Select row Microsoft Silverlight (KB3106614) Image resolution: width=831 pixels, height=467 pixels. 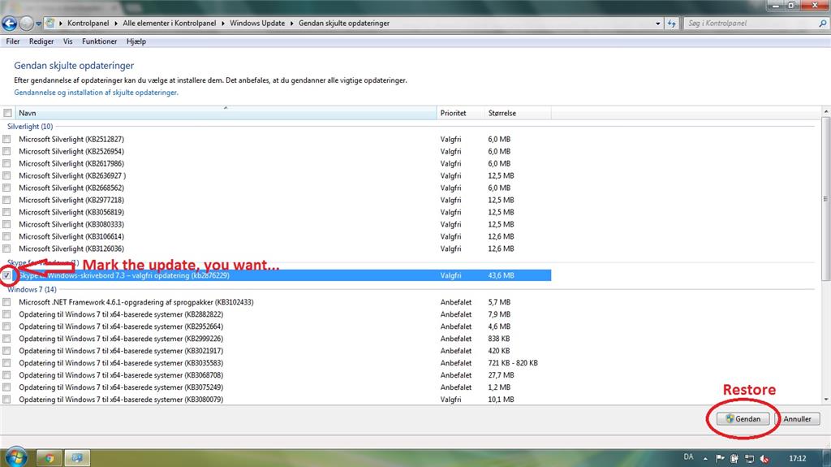(276, 236)
